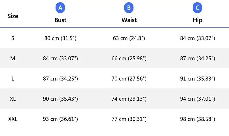Choose the XL size row label
229x136 pixels.
[13, 99]
